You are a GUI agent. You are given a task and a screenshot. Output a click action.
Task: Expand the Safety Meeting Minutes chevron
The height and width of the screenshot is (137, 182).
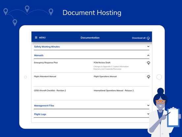(148, 46)
